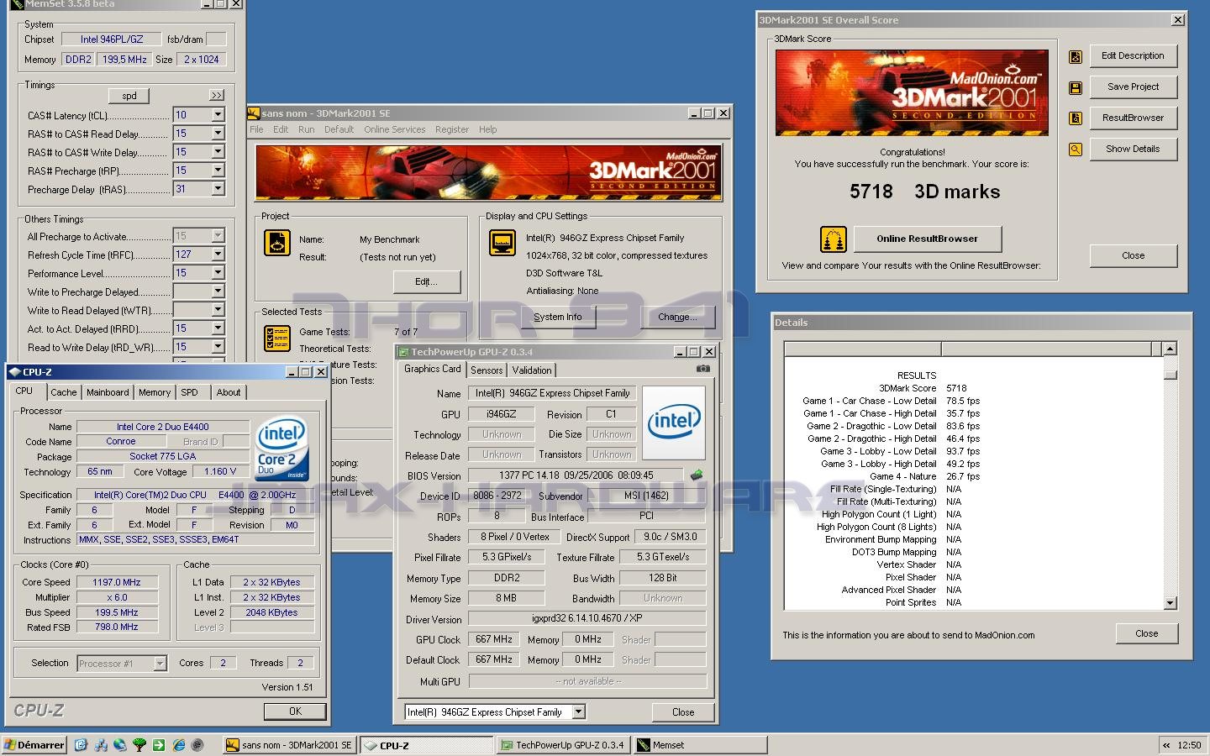This screenshot has width=1210, height=756.
Task: Switch to the Cache tab in CPU-Z
Action: [63, 392]
